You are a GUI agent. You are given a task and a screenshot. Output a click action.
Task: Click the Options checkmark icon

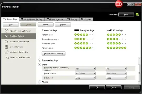(x=82, y=19)
